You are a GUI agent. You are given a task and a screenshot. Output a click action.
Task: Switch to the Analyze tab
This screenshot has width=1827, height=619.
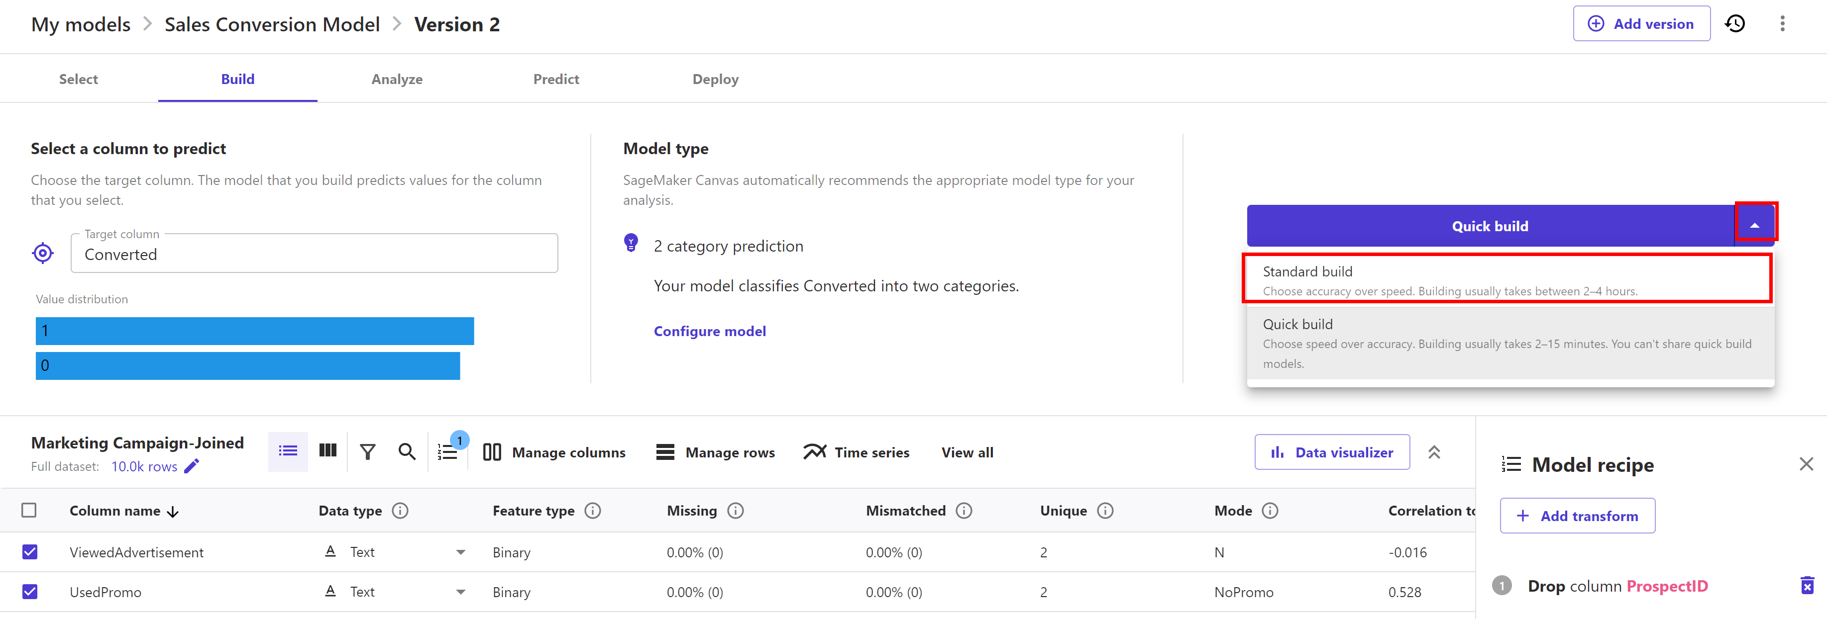coord(397,80)
